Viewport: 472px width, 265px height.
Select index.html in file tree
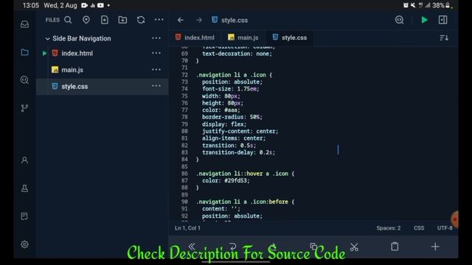coord(77,53)
